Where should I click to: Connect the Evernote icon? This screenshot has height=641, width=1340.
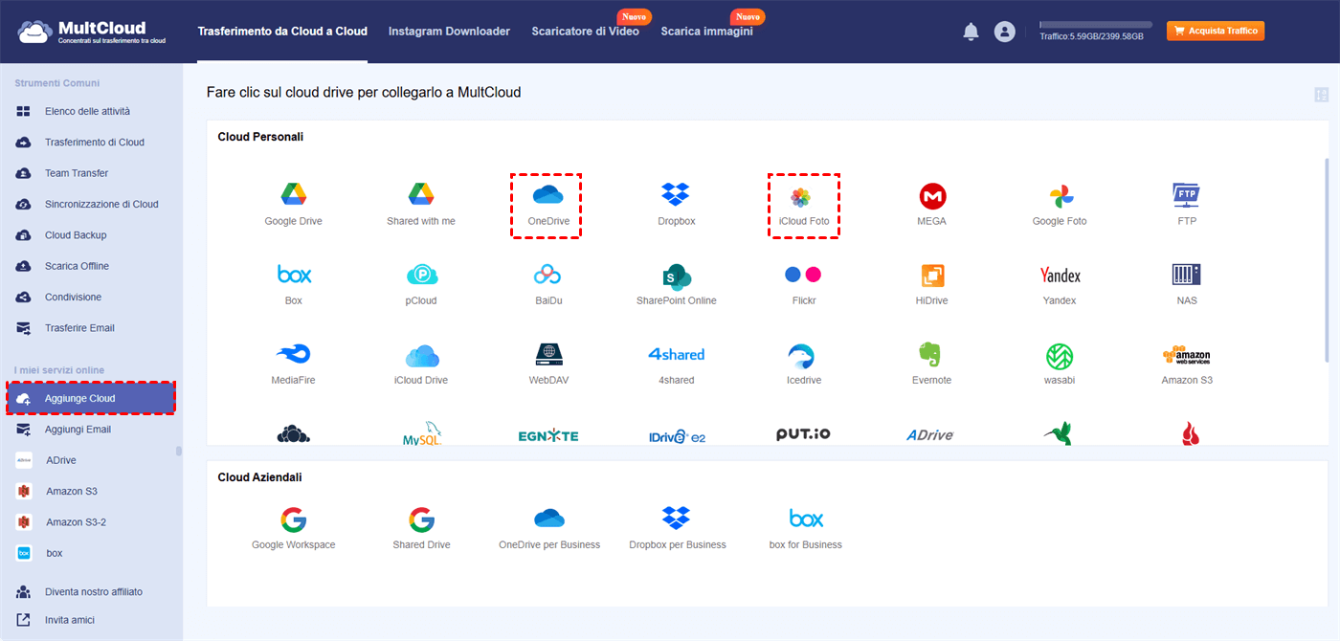coord(930,355)
